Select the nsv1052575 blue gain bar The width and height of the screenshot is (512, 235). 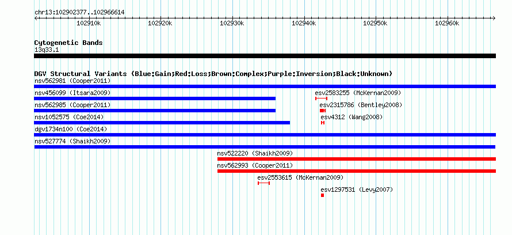162,123
